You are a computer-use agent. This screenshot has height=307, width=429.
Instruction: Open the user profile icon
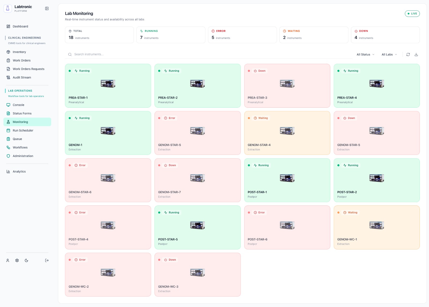pos(8,260)
